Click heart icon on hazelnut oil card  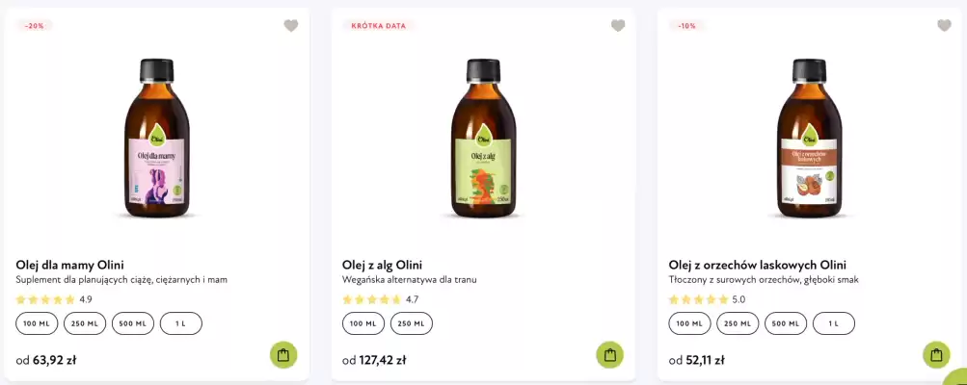(944, 26)
